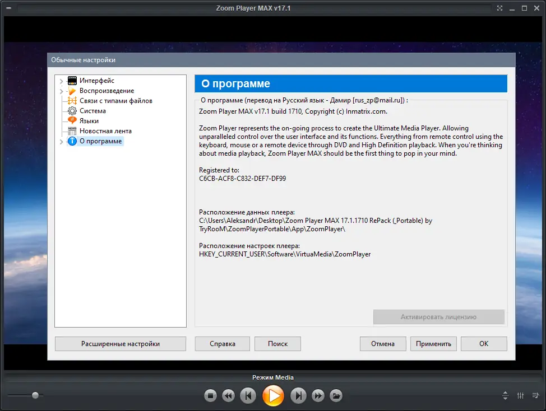Click the Языки speech bubble icon
The image size is (546, 411).
coord(72,120)
